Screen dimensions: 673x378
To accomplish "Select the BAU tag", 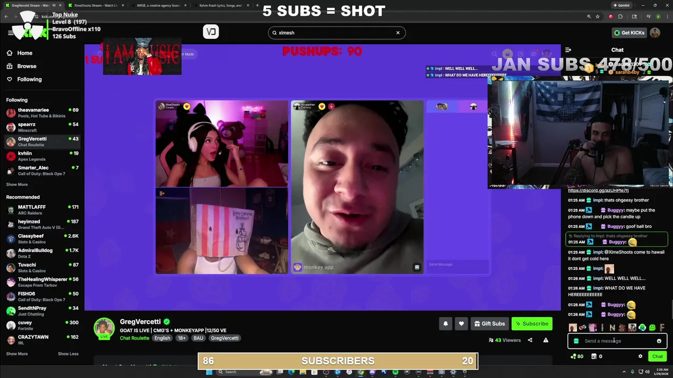I will tap(198, 338).
